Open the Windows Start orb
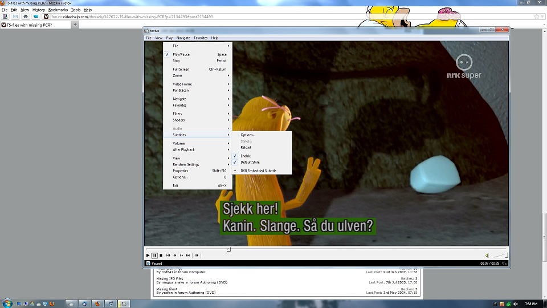 tap(7, 303)
